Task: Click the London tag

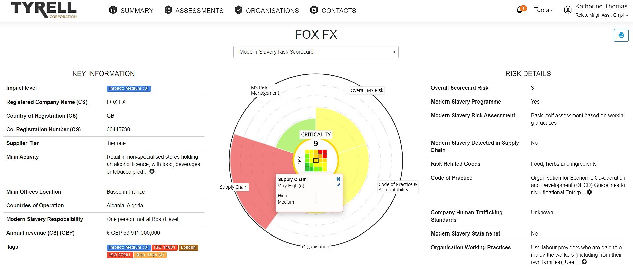Action: coord(188,247)
